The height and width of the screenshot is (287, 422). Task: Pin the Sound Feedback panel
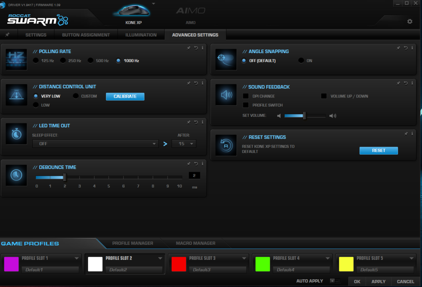(398, 83)
